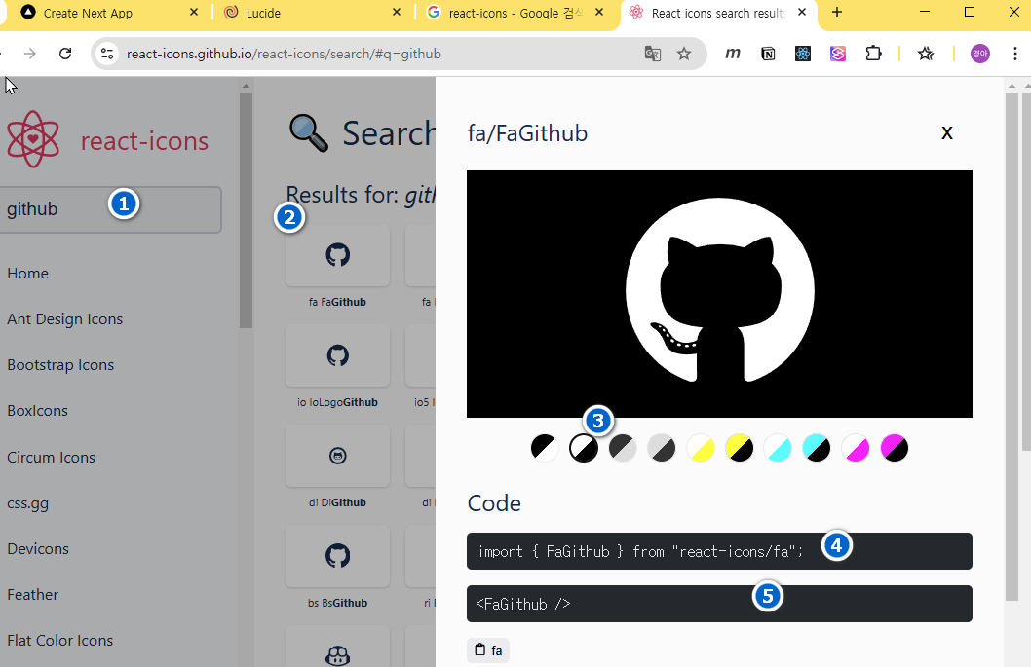
Task: Select the yellow on white color swatch
Action: tap(701, 448)
